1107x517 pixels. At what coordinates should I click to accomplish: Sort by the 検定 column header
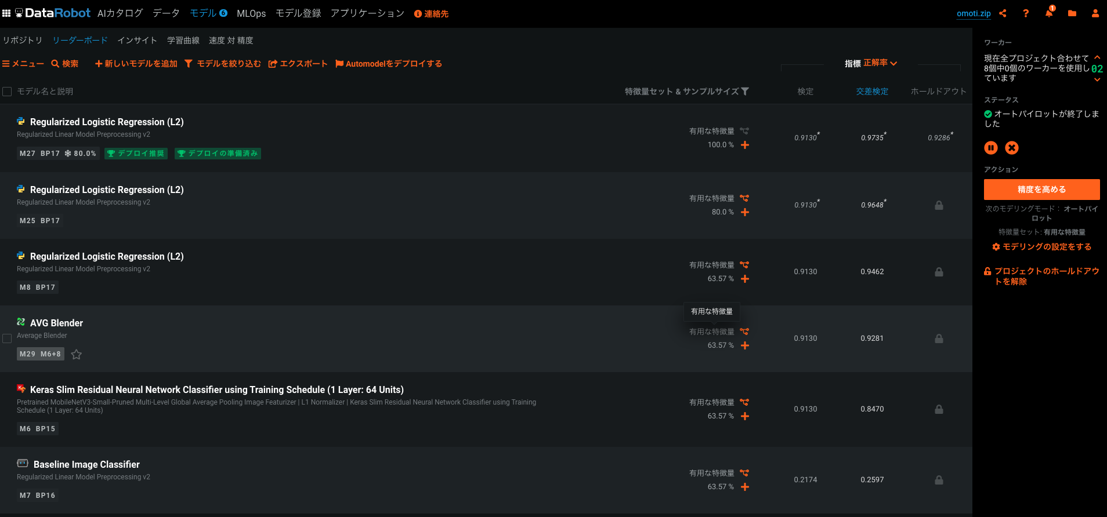[x=805, y=92]
